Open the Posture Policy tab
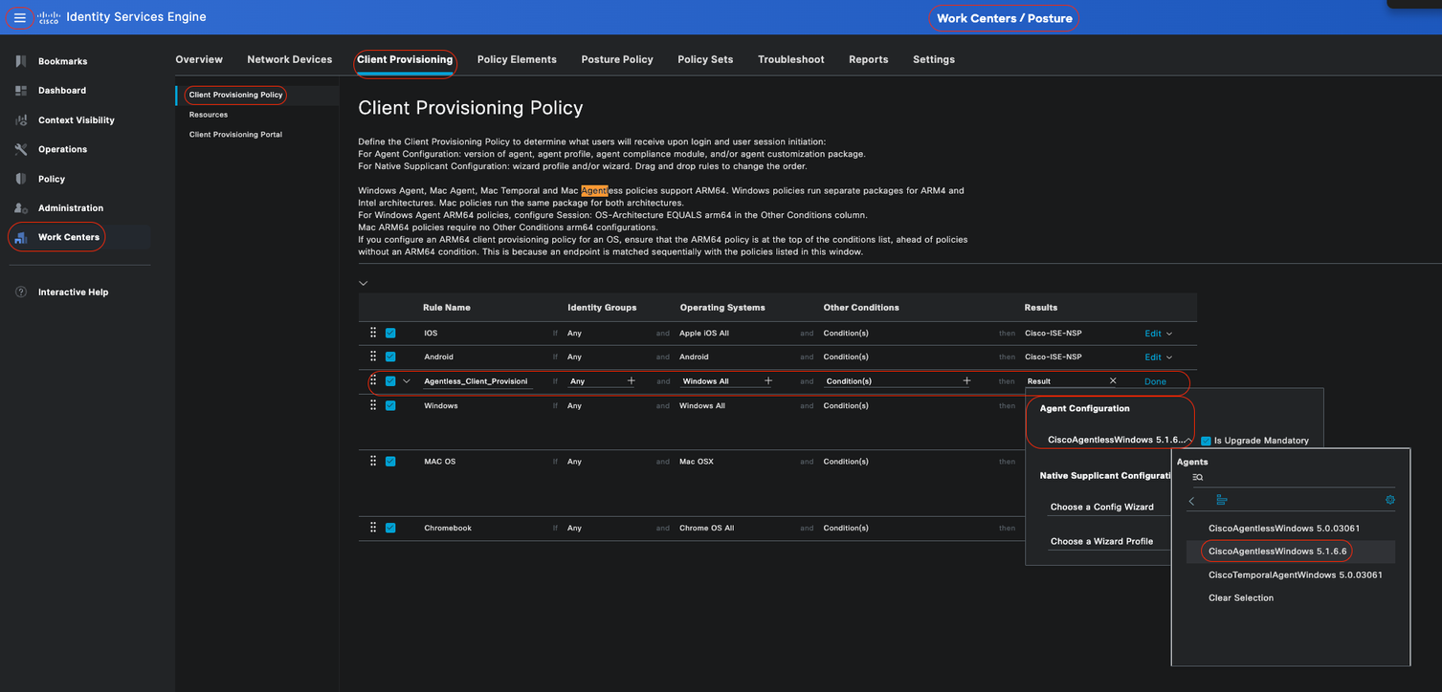 [617, 59]
